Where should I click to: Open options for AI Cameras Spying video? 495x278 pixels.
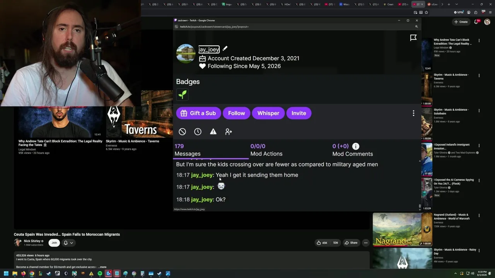tap(479, 181)
